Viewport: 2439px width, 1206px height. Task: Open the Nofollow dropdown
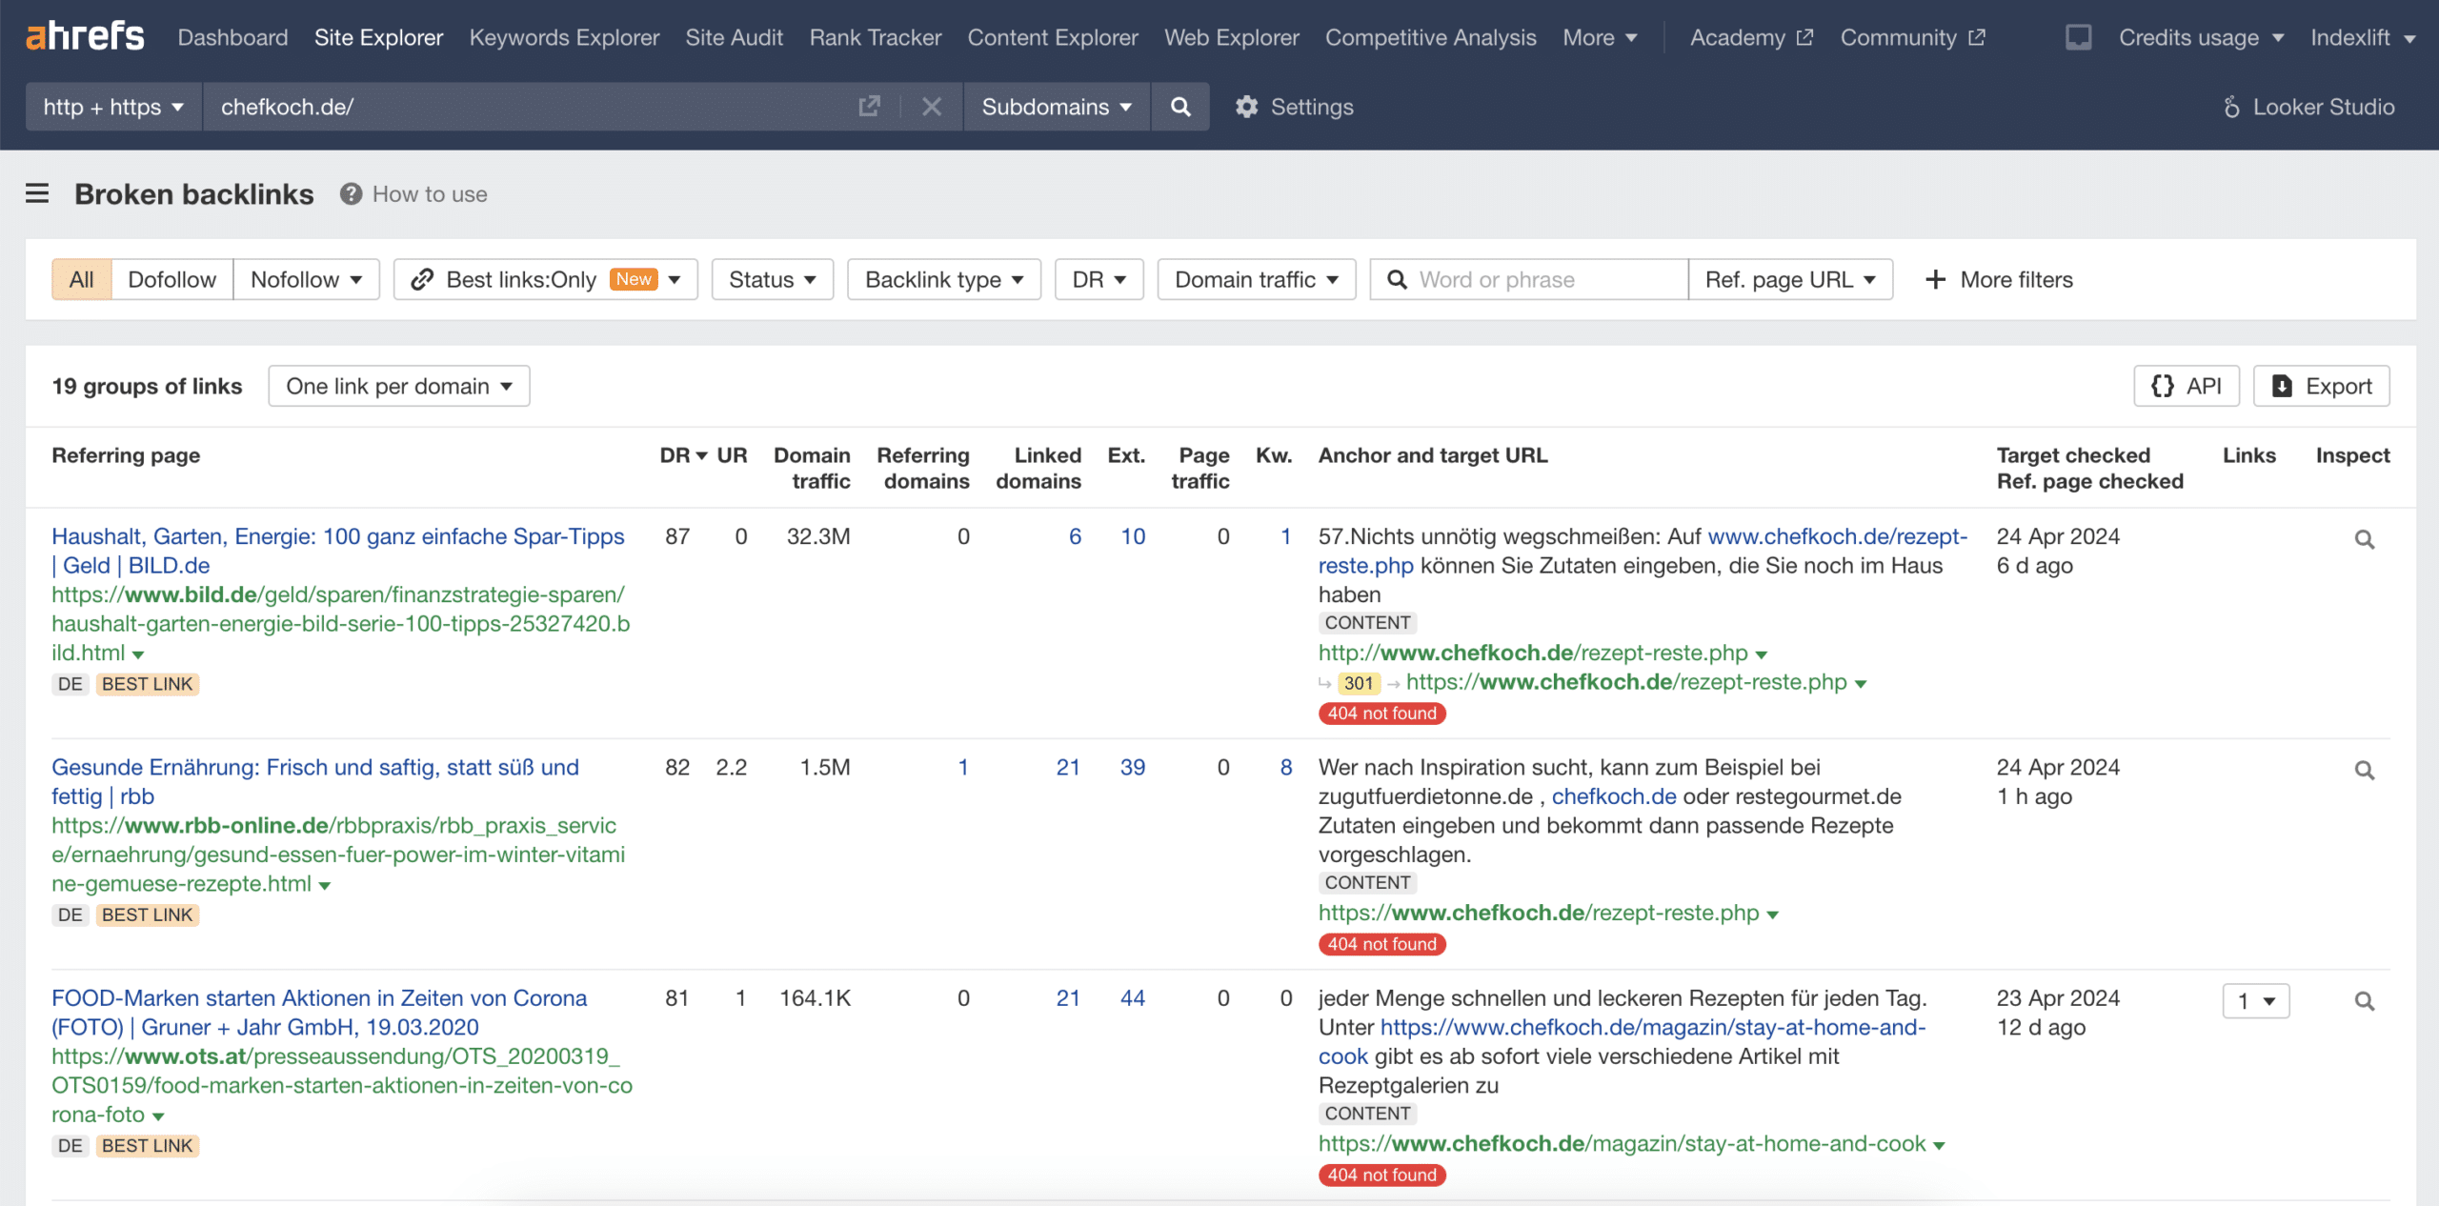point(306,279)
